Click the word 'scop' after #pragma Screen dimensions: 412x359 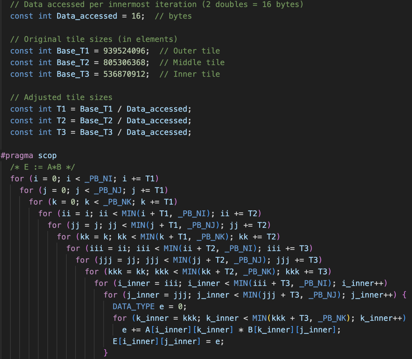pos(47,155)
